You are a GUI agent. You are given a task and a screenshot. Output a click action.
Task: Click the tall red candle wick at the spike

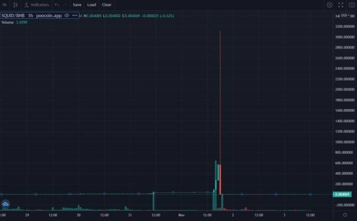220,98
